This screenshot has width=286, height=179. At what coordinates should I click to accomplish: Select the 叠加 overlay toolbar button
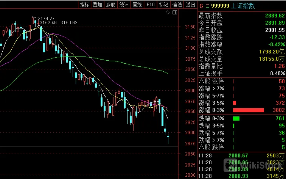(x=97, y=5)
